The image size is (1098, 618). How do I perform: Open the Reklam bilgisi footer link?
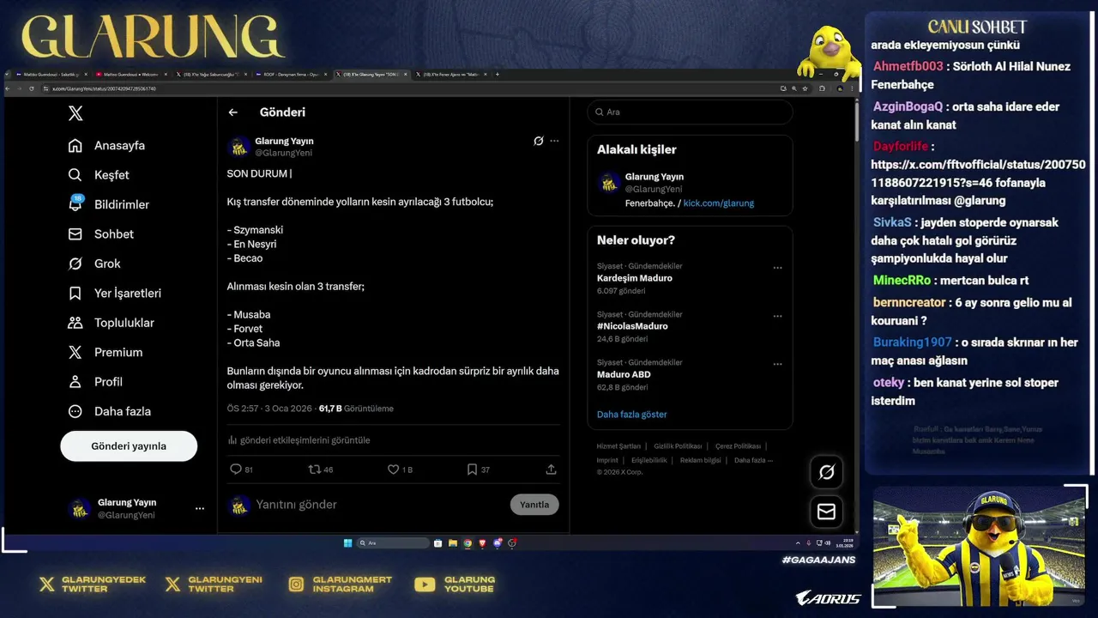click(x=701, y=460)
